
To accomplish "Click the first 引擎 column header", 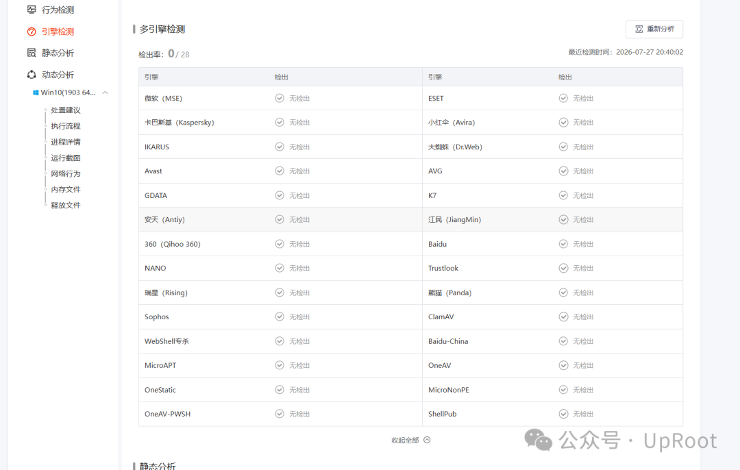I will pos(151,77).
